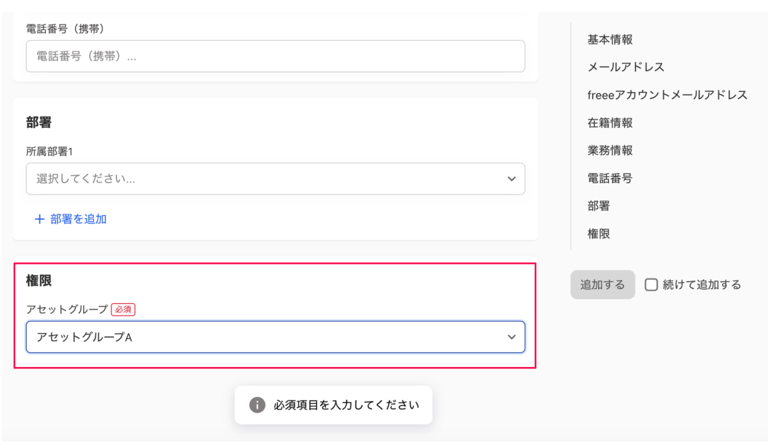768x447 pixels.
Task: Select 電話番号 in the side navigation list
Action: [609, 179]
